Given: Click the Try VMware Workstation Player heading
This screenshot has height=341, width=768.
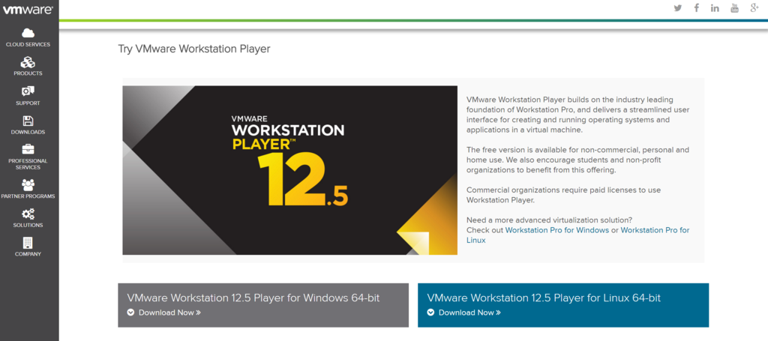Looking at the screenshot, I should coord(194,49).
